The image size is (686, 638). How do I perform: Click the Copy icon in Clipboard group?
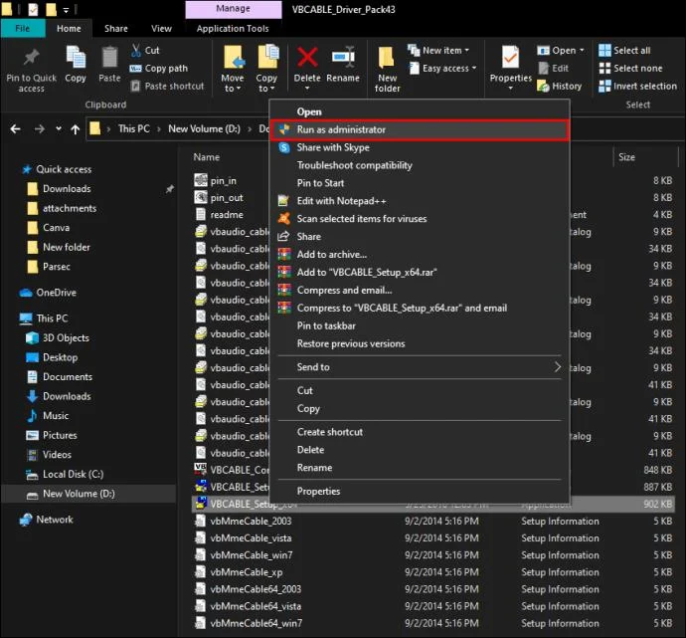pyautogui.click(x=76, y=58)
